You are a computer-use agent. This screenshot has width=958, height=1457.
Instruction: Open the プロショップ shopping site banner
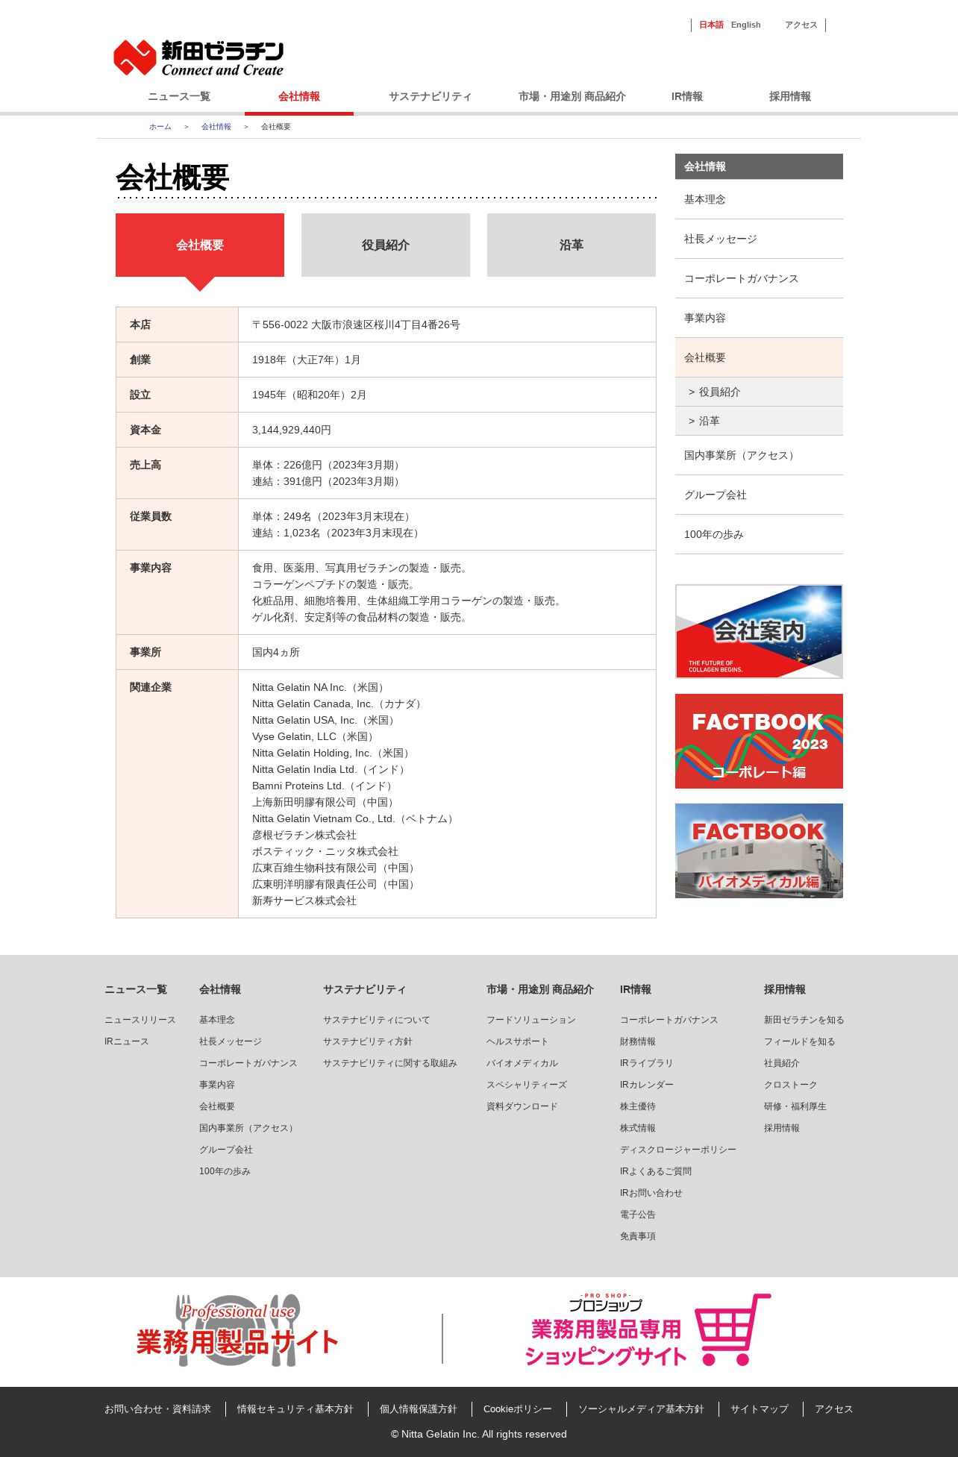648,1331
